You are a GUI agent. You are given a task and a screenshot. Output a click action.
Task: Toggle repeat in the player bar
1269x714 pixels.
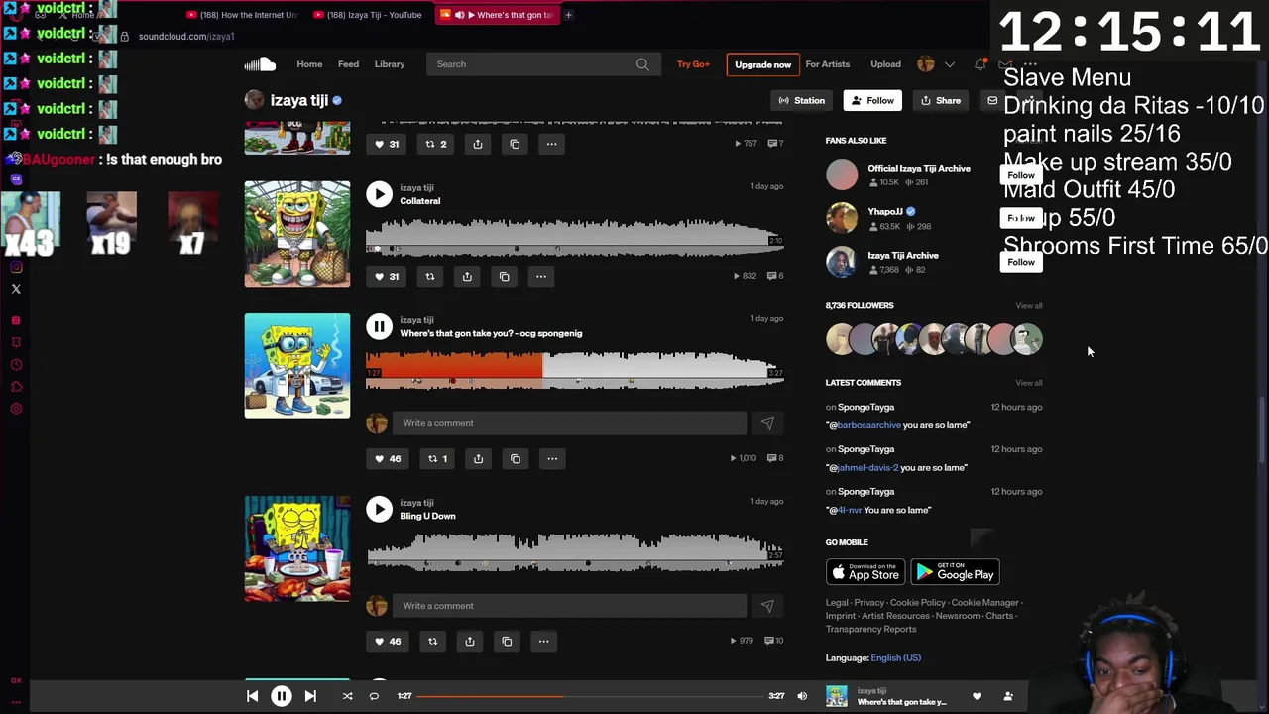pyautogui.click(x=374, y=696)
